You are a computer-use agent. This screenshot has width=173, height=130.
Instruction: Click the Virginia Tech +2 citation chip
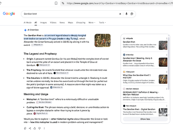(41, 113)
